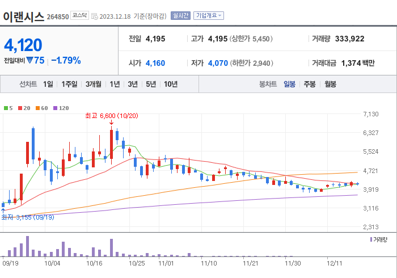Viewport: 397px width, 278px height.
Task: Click the 전일 value 4,195
Action: pos(155,39)
